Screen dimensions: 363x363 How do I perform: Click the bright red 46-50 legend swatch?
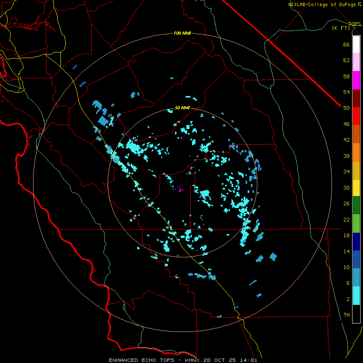pyautogui.click(x=356, y=116)
